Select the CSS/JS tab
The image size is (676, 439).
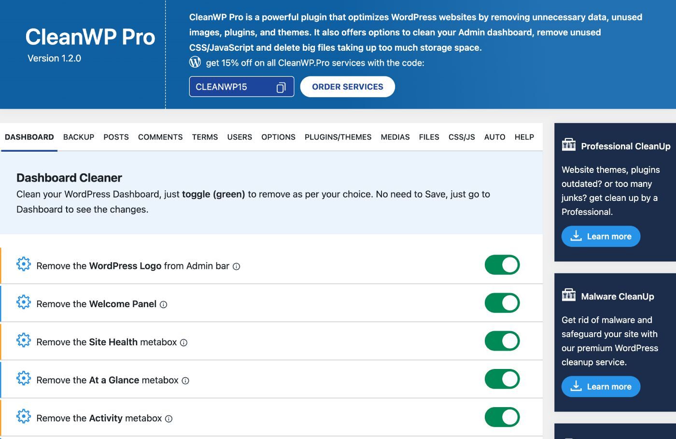click(x=461, y=137)
